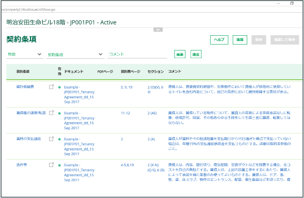Click the 追加 add button
Viewport: 304px width, 198px height.
coord(240,40)
